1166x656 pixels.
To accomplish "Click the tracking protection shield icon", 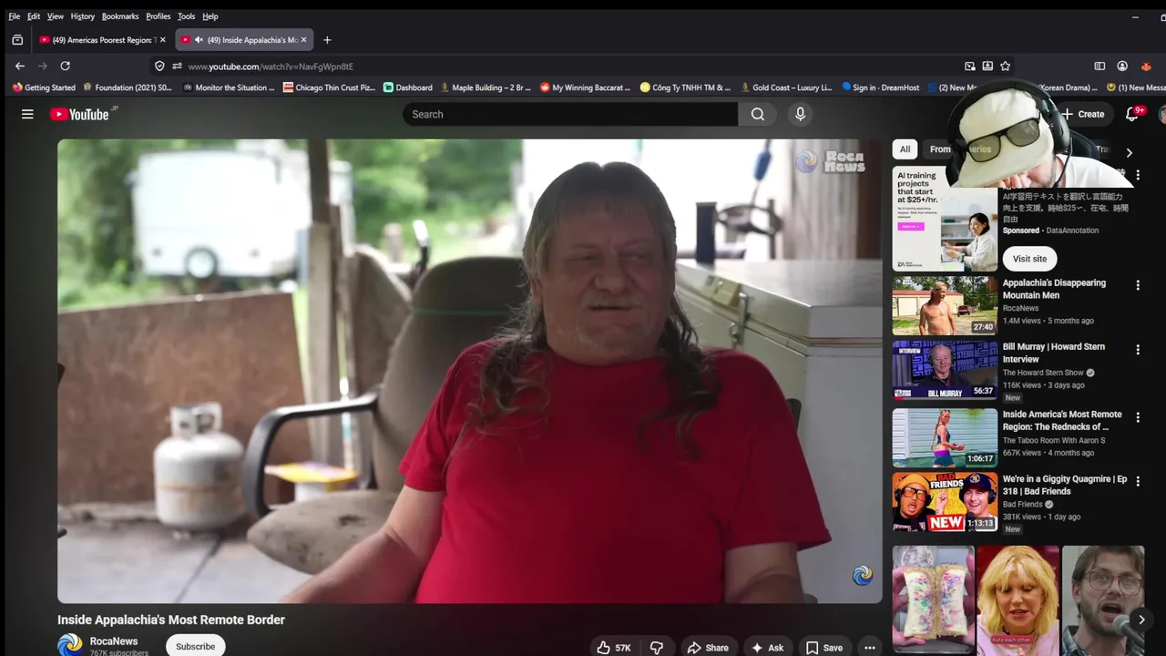I will tap(159, 66).
